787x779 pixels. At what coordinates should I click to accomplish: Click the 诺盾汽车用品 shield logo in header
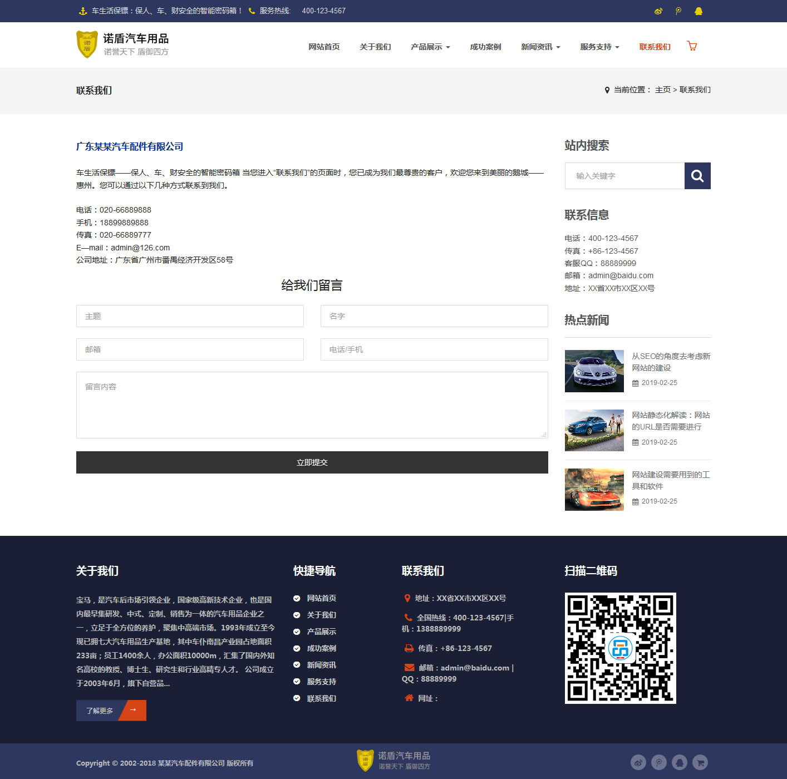[87, 45]
